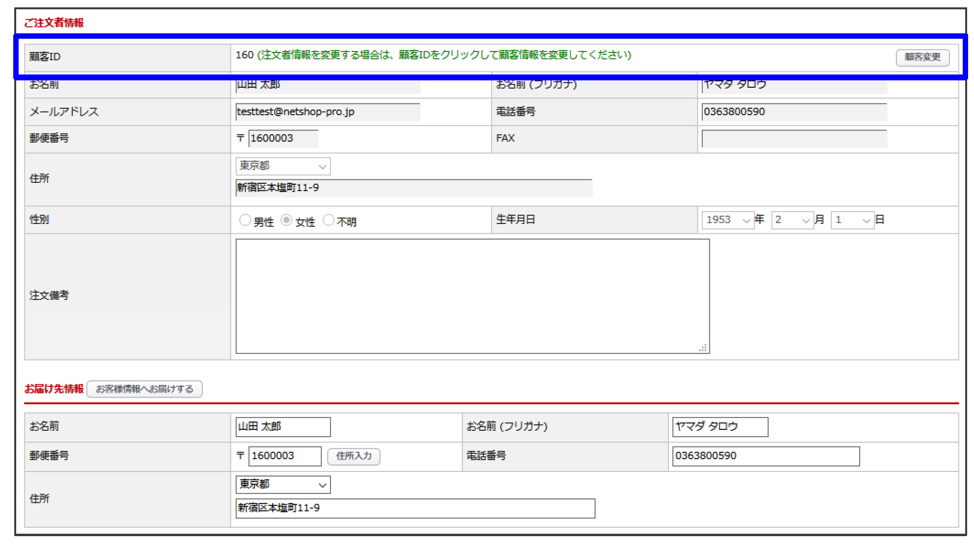Click the 顧客変更 button
This screenshot has height=544, width=974.
(922, 57)
